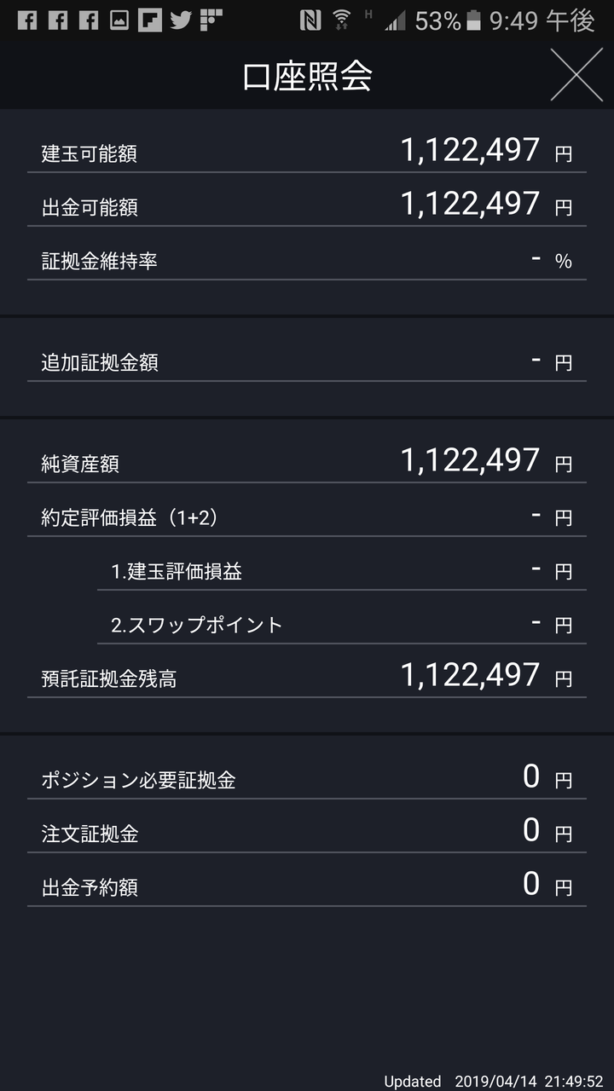Tap the first Facebook notification icon
The width and height of the screenshot is (614, 1091).
click(27, 20)
